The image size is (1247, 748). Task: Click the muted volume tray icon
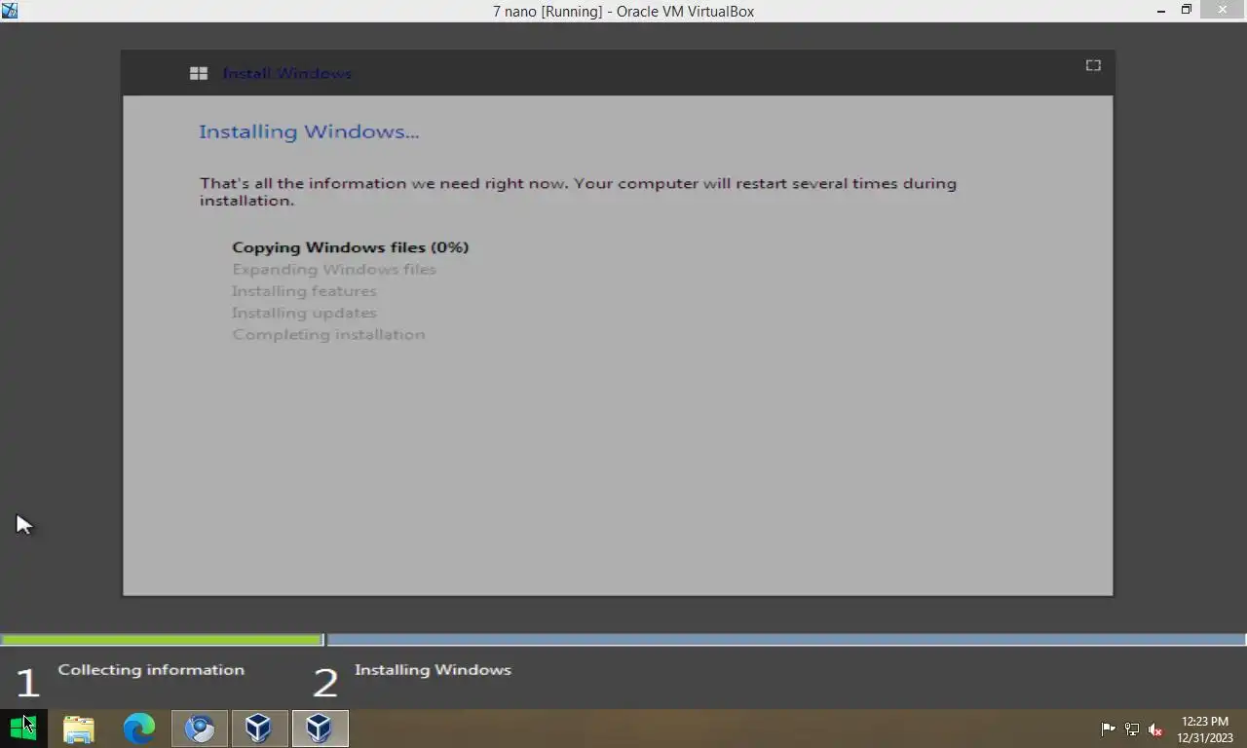(x=1155, y=729)
